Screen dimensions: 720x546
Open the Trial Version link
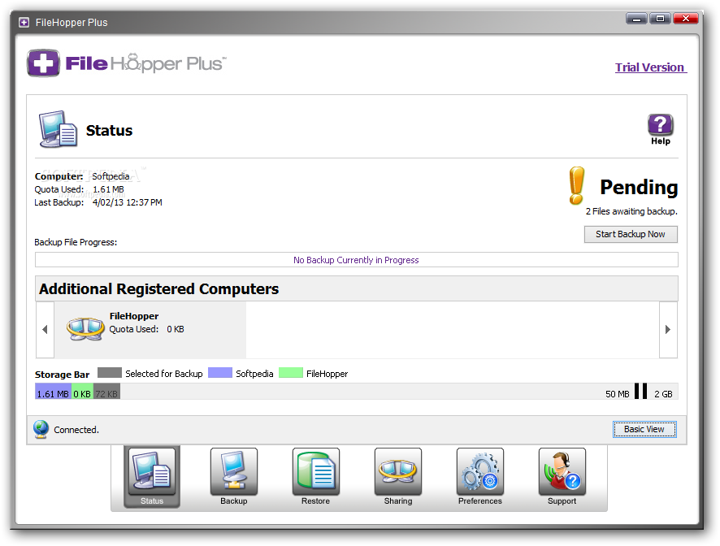[651, 67]
